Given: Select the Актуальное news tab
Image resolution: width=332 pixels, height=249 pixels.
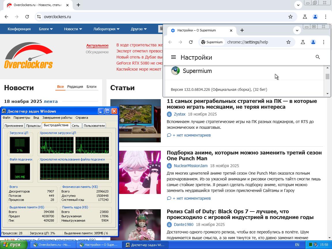Looking at the screenshot, I should (97, 45).
